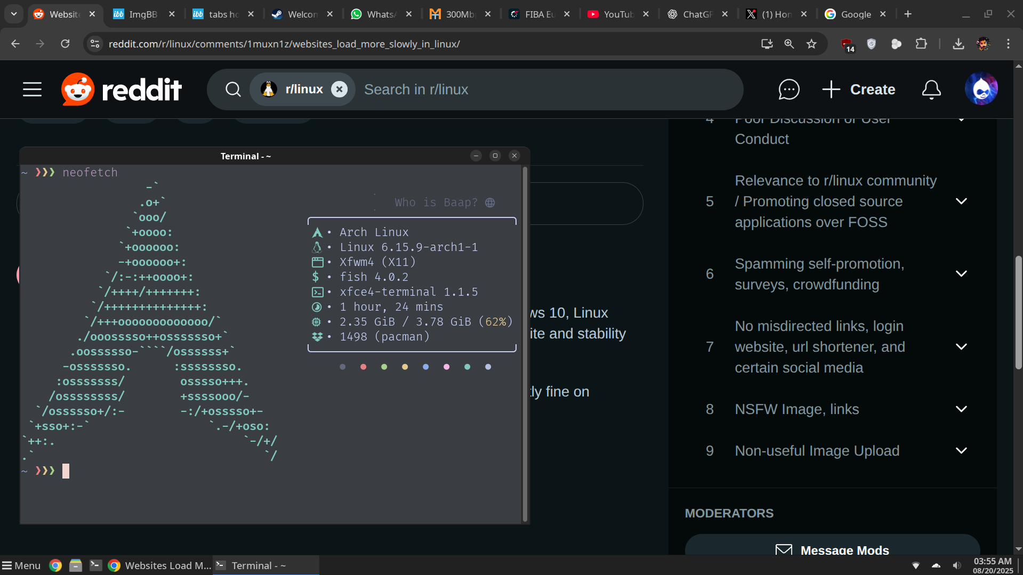Click the Arch Linux text in terminal
The image size is (1023, 575).
click(x=374, y=232)
